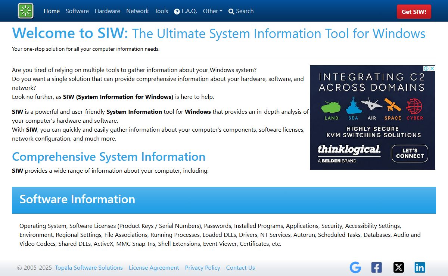448x276 pixels.
Task: Click the F.A.Q. question mark icon
Action: (177, 12)
